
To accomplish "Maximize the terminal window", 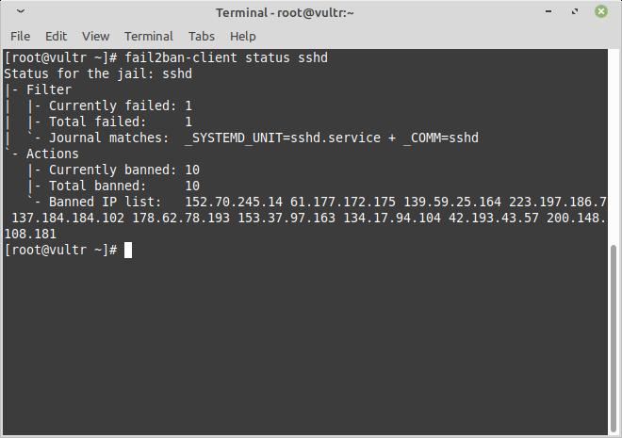I will tap(574, 11).
